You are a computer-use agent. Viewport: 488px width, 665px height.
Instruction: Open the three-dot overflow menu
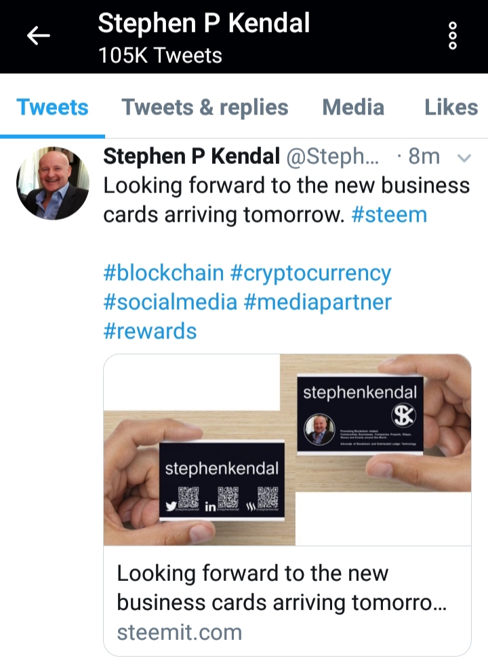click(x=453, y=36)
